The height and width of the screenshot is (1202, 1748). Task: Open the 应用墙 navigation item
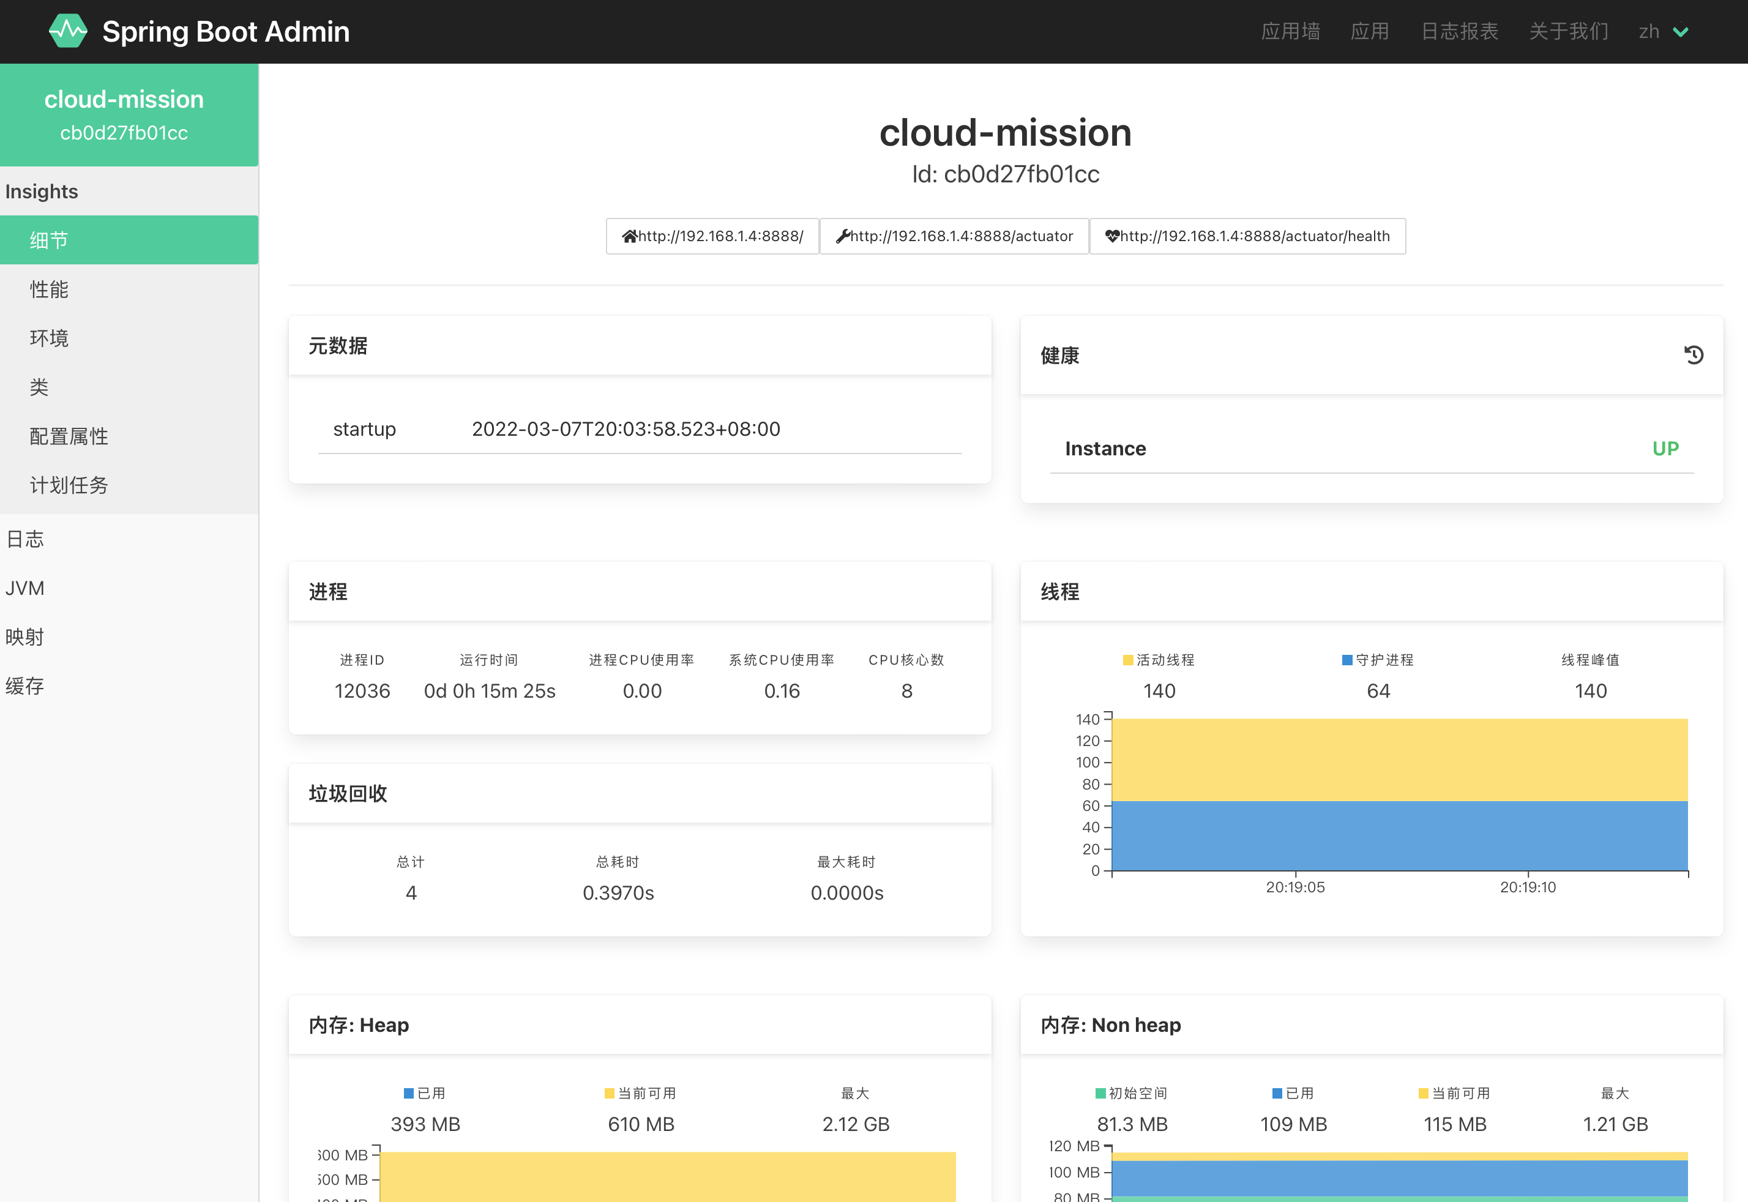[x=1290, y=32]
